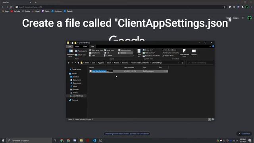Click Versions in the address path
The height and width of the screenshot is (143, 254).
tap(125, 63)
